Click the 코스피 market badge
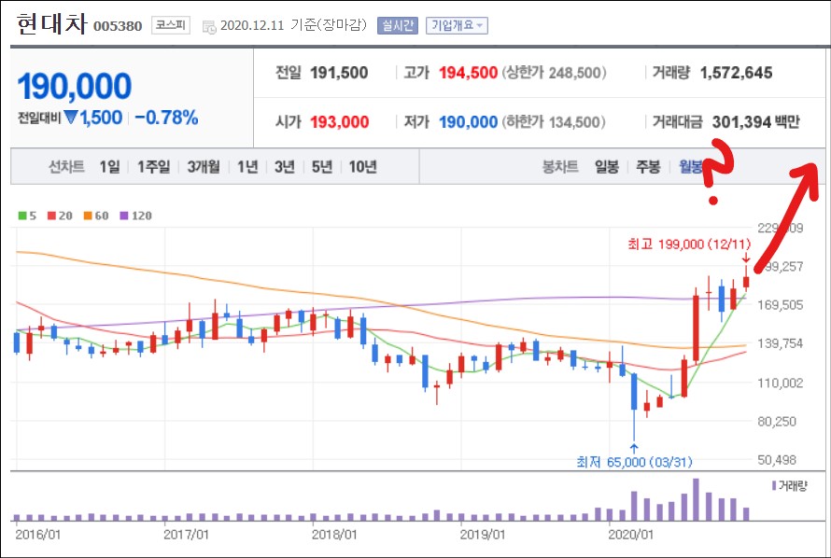 pyautogui.click(x=171, y=25)
